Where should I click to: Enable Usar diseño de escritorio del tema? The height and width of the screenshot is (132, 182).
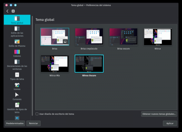pos(37,114)
